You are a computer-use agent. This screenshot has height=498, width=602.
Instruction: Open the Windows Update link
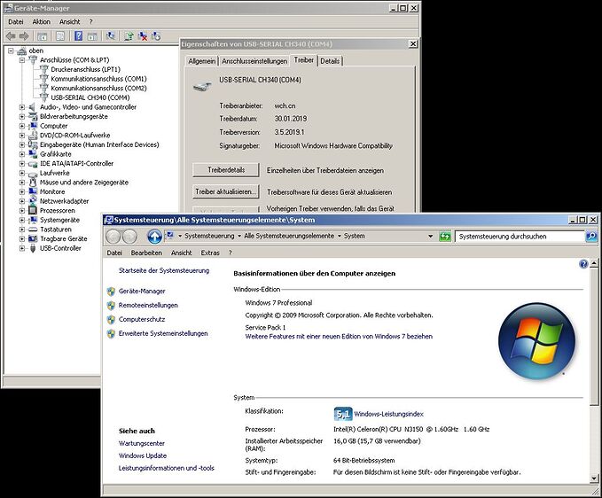point(143,455)
